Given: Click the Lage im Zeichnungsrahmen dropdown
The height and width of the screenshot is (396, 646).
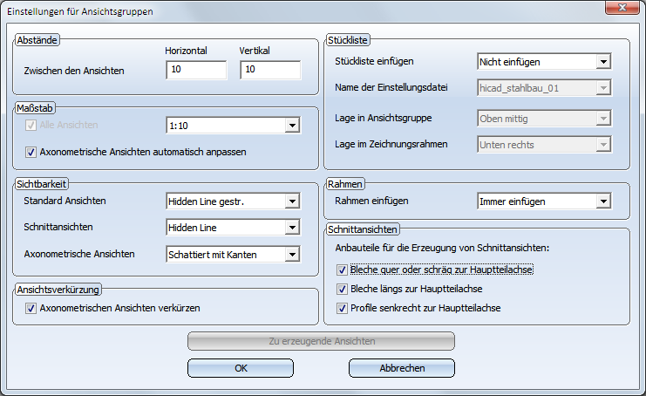Looking at the screenshot, I should 542,144.
